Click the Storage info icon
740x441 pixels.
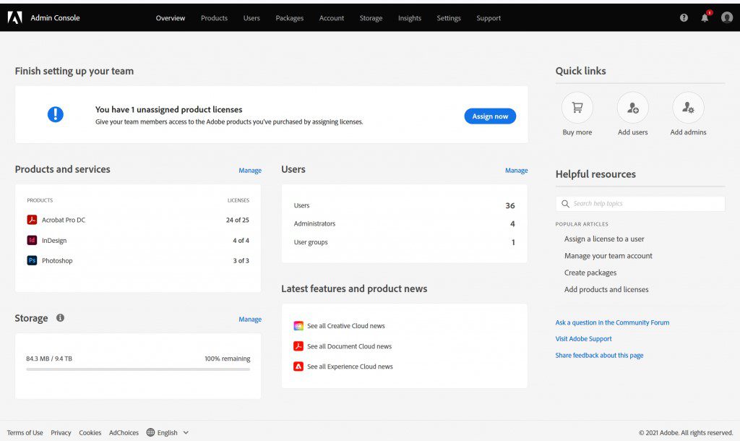coord(60,318)
